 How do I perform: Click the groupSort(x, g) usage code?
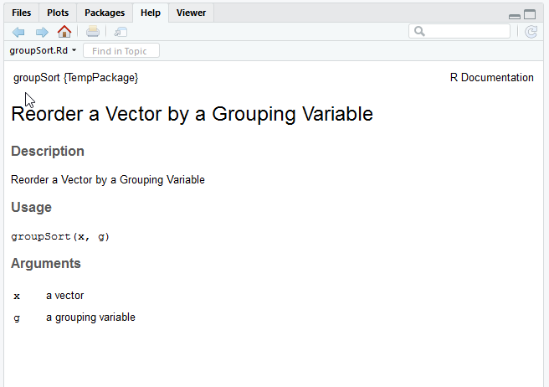tap(60, 236)
